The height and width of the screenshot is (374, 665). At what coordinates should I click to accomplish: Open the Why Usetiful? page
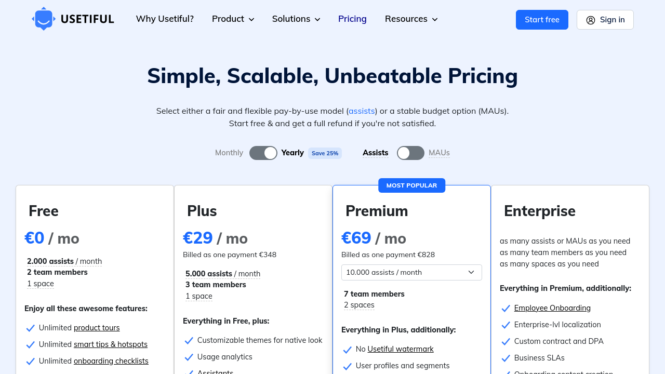click(x=165, y=19)
